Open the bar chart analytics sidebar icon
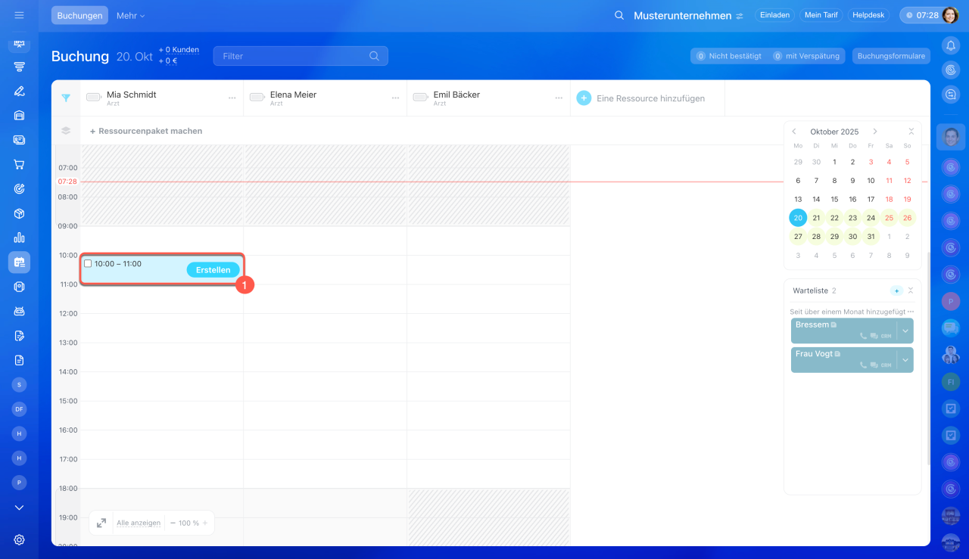 [19, 238]
